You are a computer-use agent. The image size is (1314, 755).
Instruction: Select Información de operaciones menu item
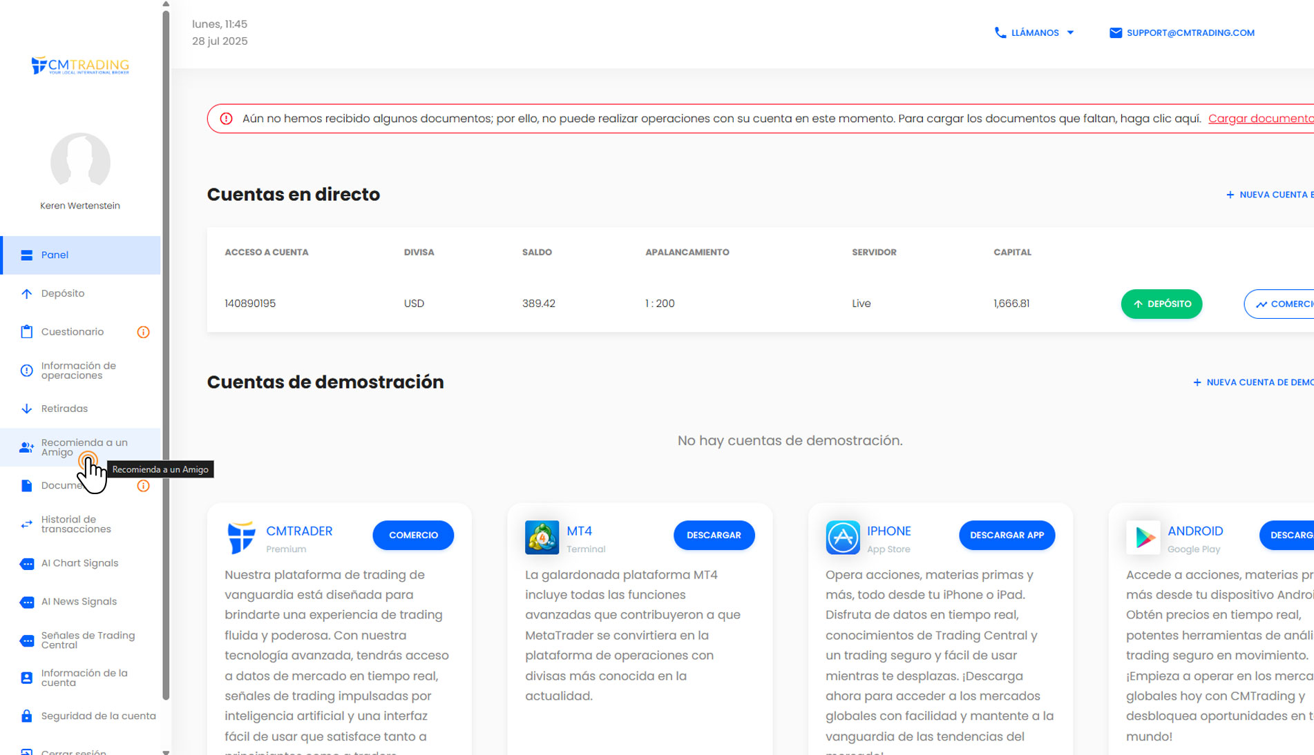pyautogui.click(x=81, y=371)
